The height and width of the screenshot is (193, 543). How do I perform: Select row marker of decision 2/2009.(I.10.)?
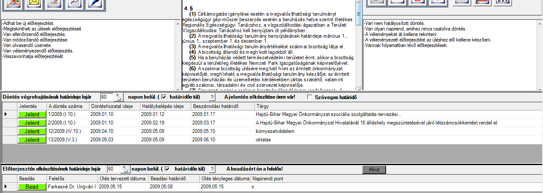[x=8, y=123]
